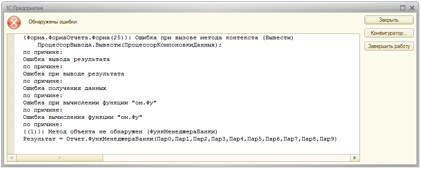Click the "Ошибка при вычислении функции" line
The height and width of the screenshot is (169, 421).
(x=90, y=103)
